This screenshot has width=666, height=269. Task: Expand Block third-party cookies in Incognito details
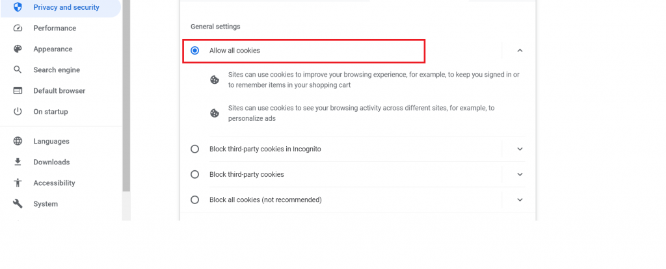520,149
